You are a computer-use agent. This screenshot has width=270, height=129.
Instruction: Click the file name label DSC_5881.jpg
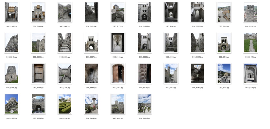point(91,88)
